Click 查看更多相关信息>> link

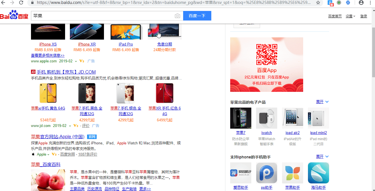(x=48, y=55)
